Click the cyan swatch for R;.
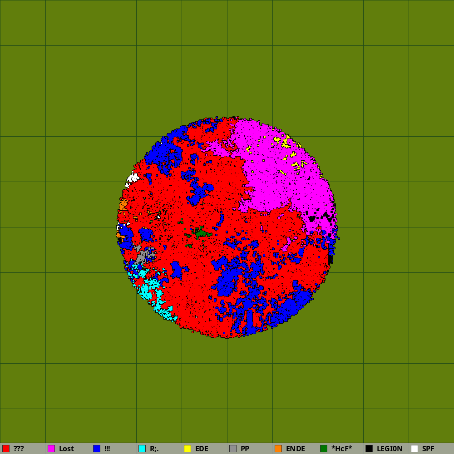The image size is (454, 454). 142,449
